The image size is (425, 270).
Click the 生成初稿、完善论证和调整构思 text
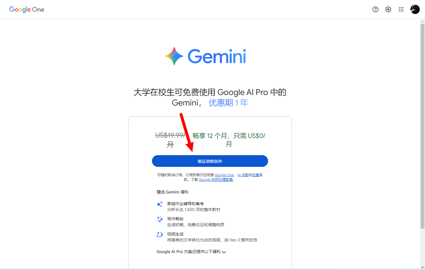click(196, 225)
